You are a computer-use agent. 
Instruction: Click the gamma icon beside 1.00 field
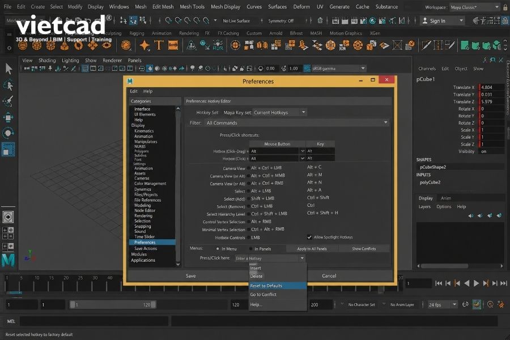click(x=284, y=69)
